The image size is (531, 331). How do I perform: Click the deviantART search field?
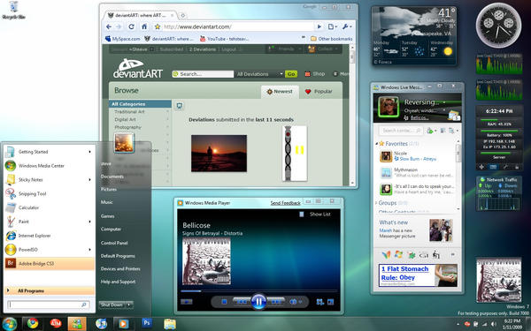point(203,74)
